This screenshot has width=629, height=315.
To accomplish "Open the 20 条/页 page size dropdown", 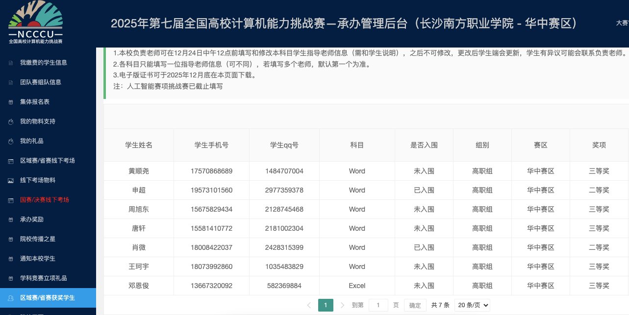I will pos(472,305).
